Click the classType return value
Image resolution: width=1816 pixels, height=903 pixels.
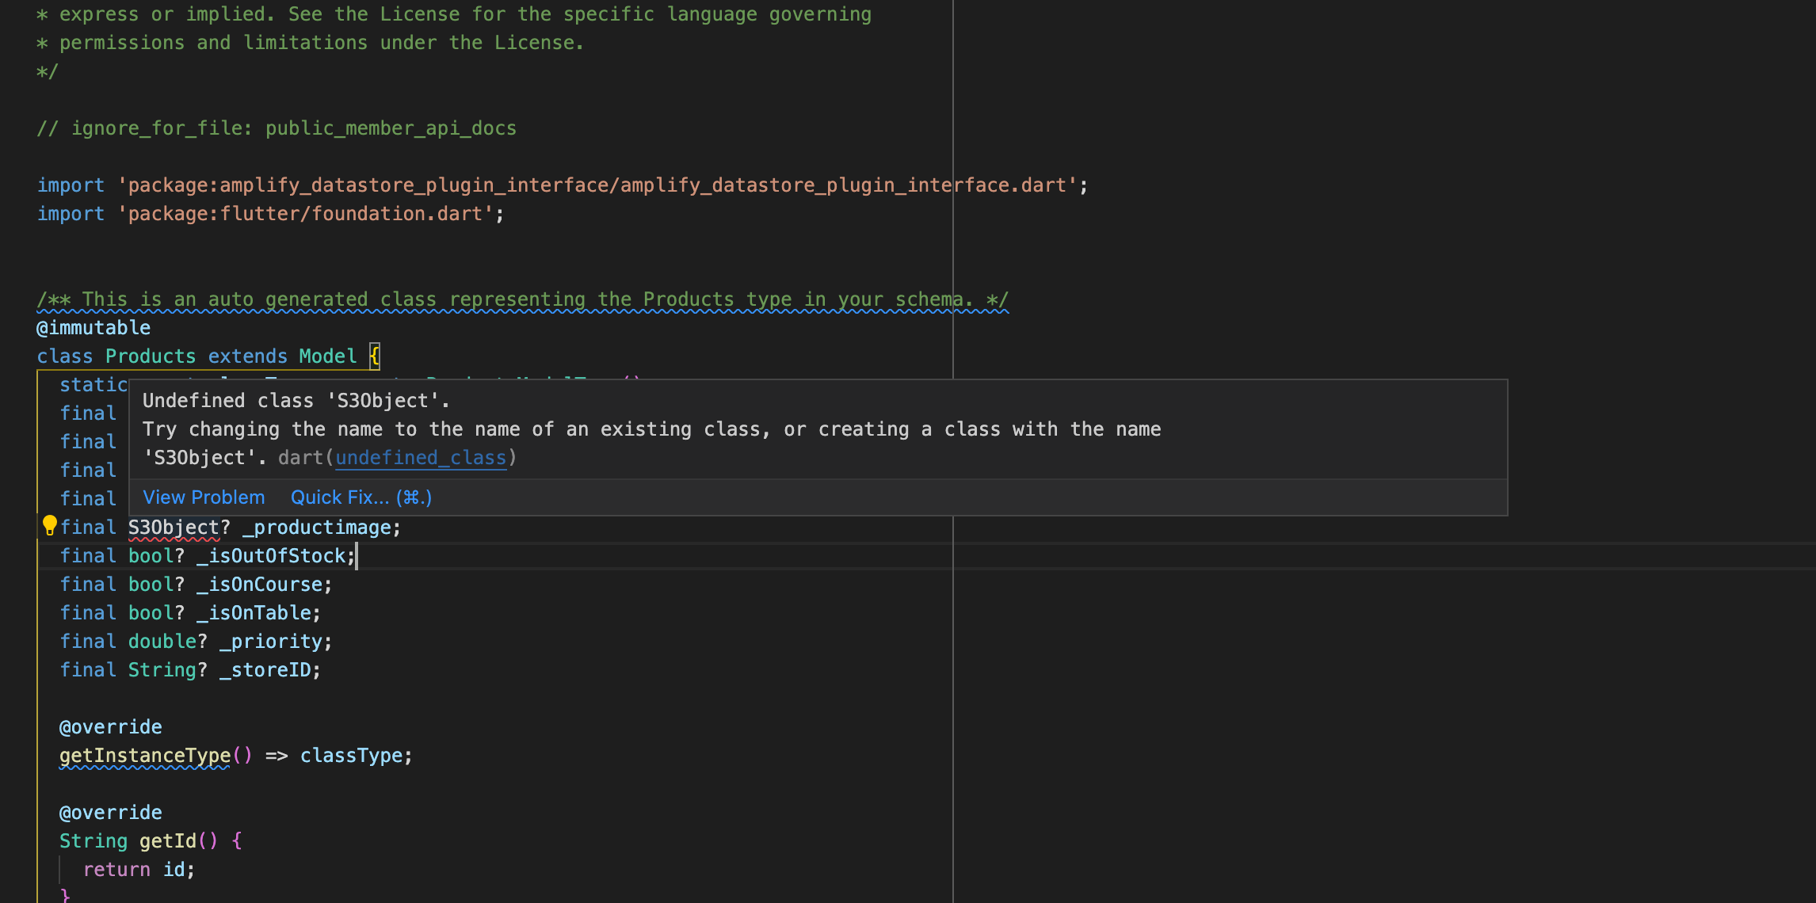[x=351, y=755]
